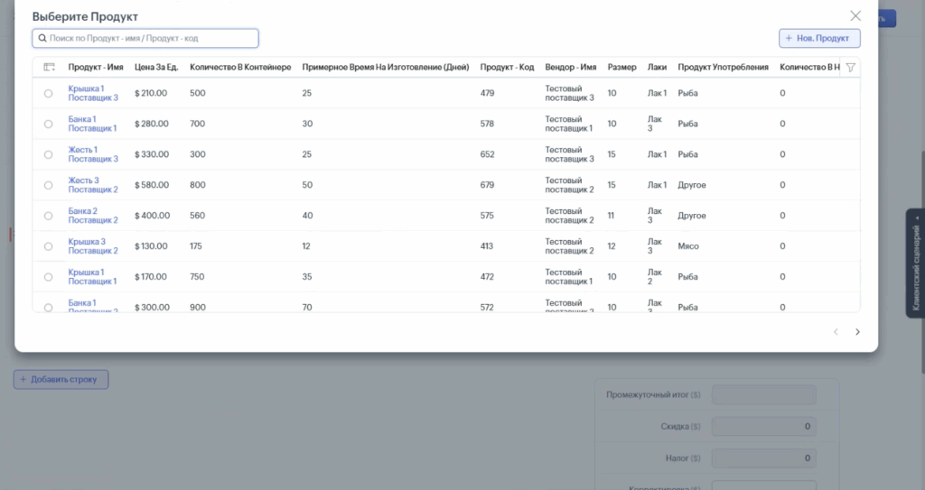Viewport: 925px width, 490px height.
Task: Click the column settings icon in table header
Action: coord(49,67)
